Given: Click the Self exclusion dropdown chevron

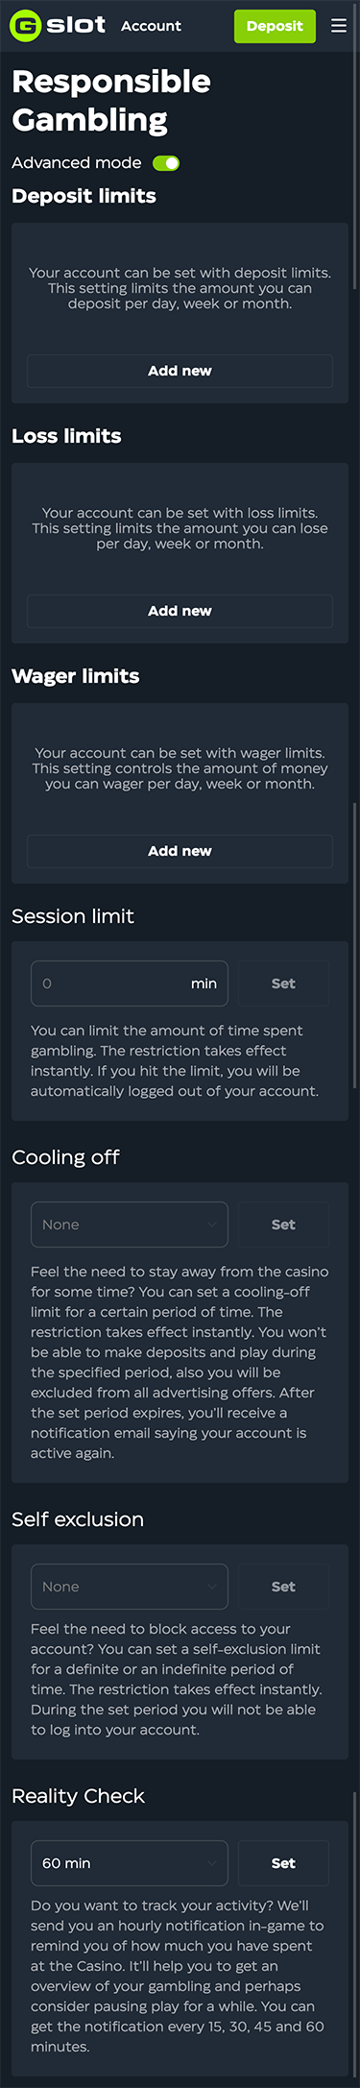Looking at the screenshot, I should [211, 1587].
